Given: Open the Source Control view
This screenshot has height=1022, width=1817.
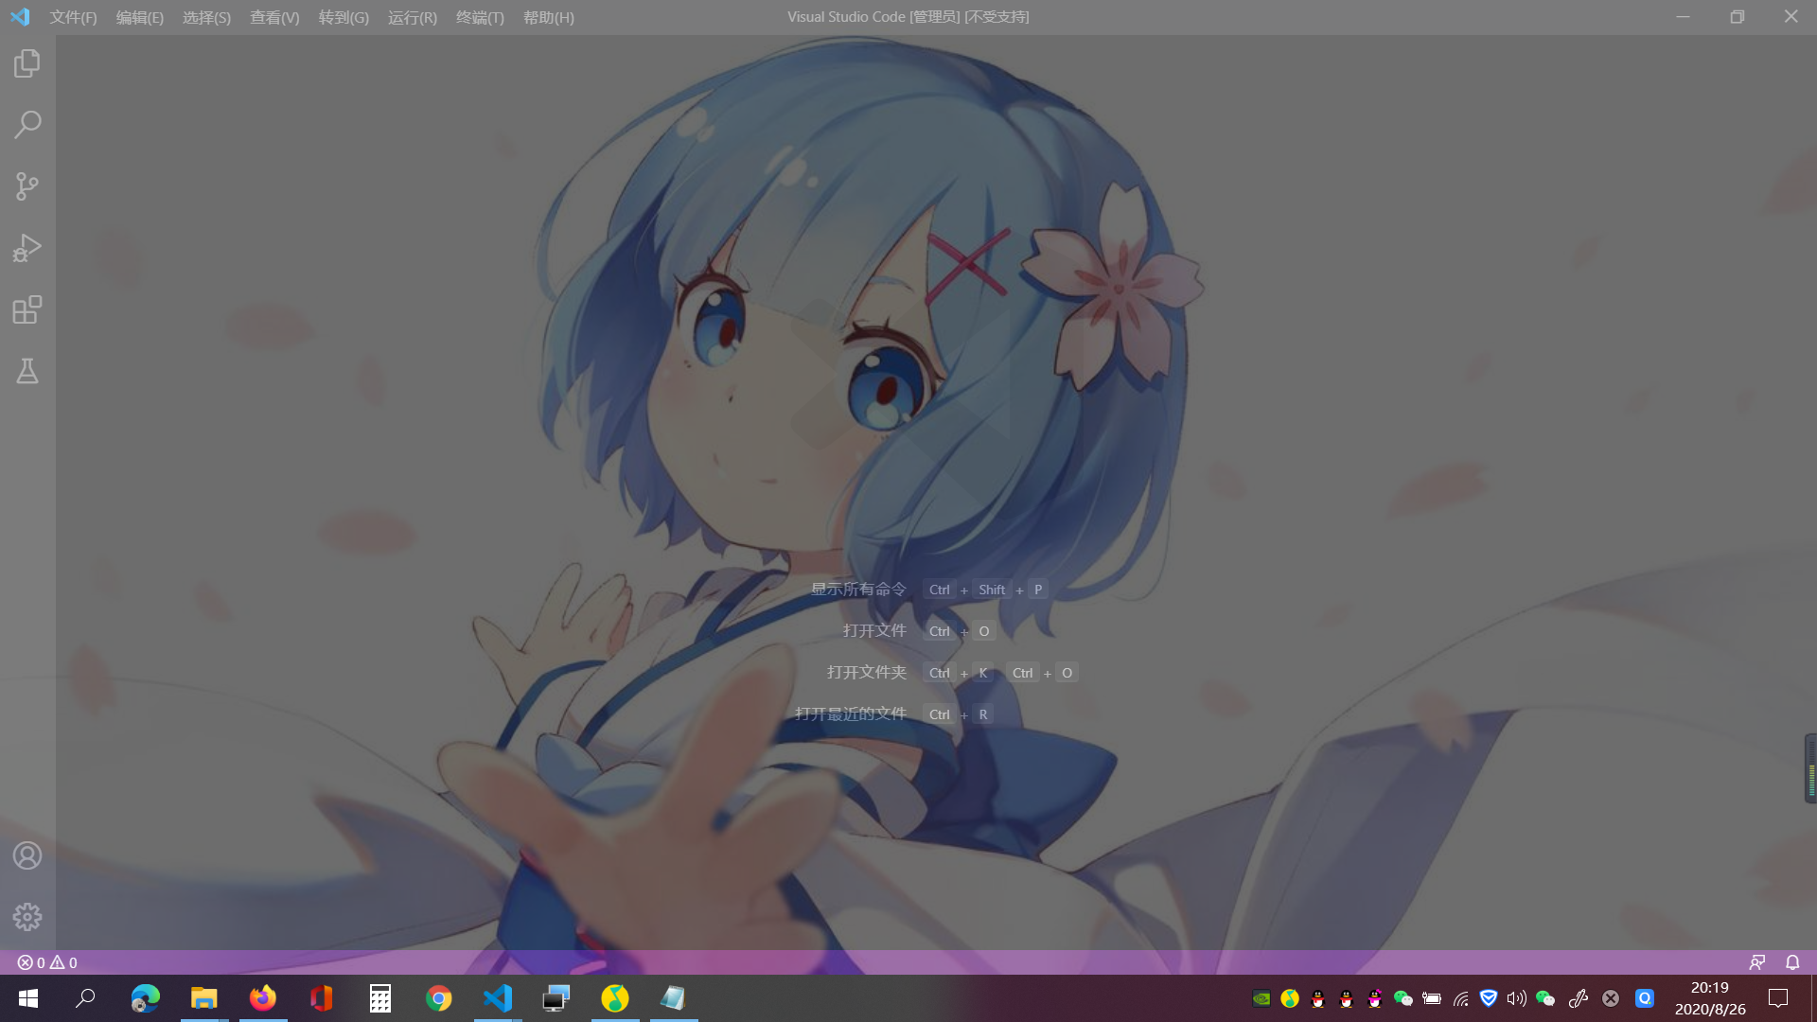Looking at the screenshot, I should (27, 185).
